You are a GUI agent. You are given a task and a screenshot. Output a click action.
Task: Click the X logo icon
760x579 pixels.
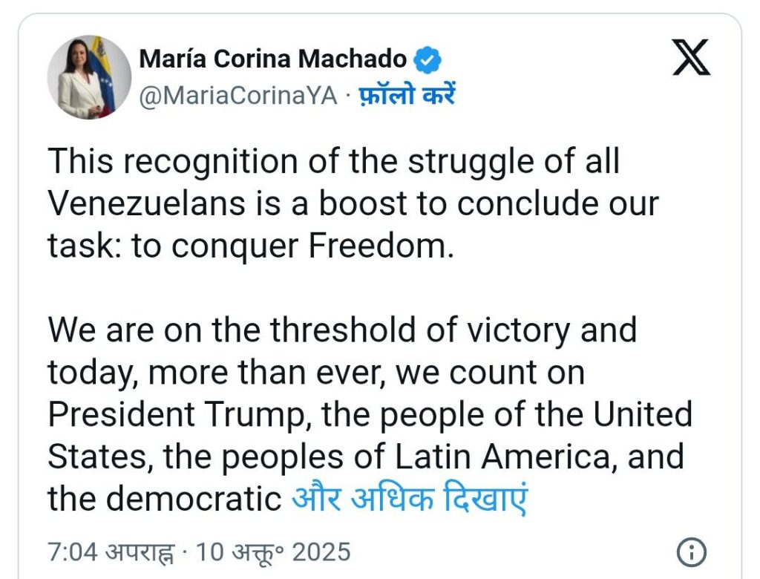691,58
